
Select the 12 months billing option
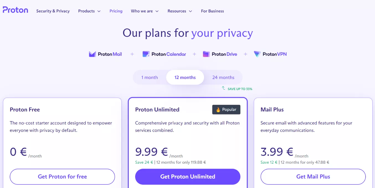(185, 77)
